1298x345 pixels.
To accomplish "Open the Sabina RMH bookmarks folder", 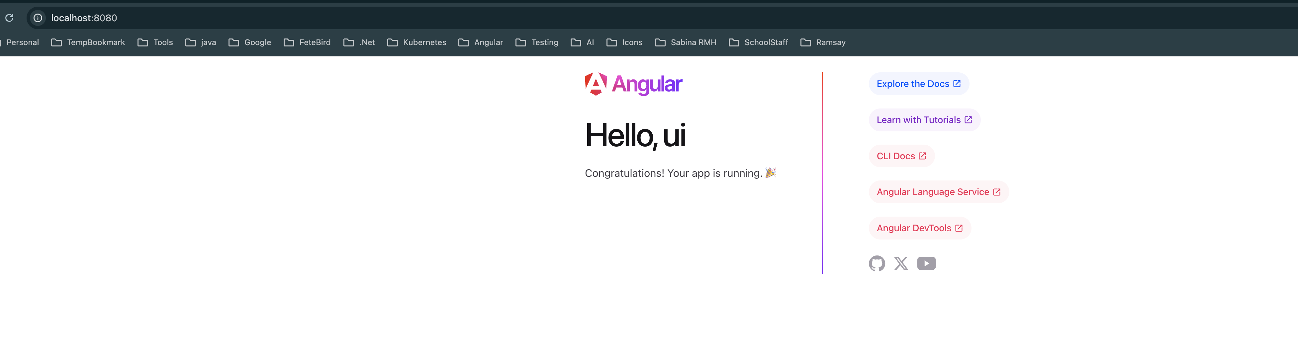I will [x=685, y=42].
